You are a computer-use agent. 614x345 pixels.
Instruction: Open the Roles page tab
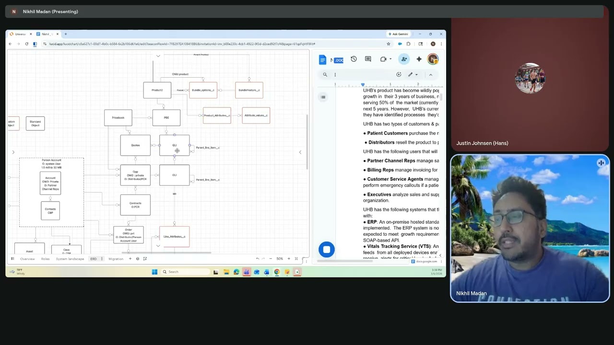point(45,259)
